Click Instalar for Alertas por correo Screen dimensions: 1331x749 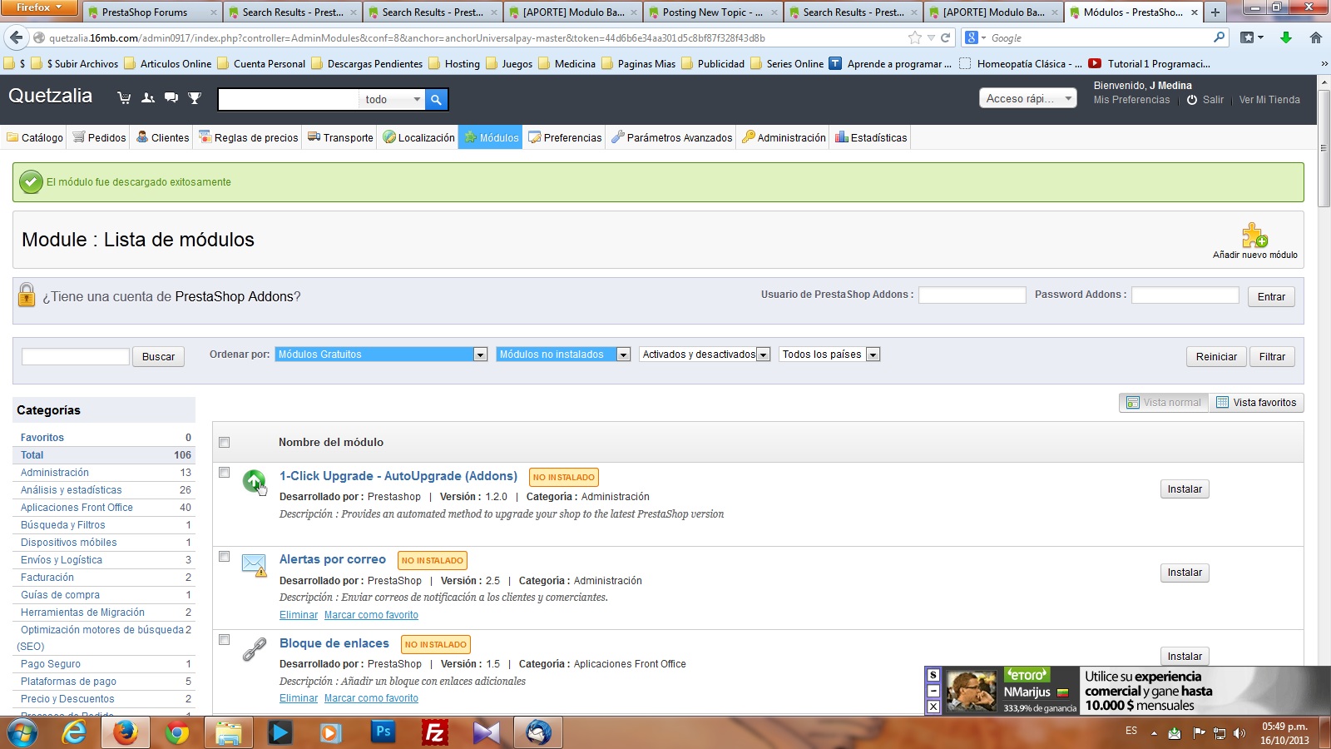pyautogui.click(x=1185, y=573)
